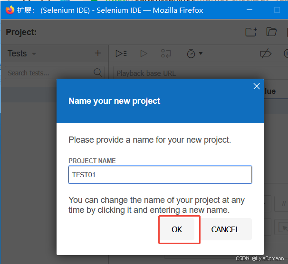Click the create new project icon

(251, 32)
